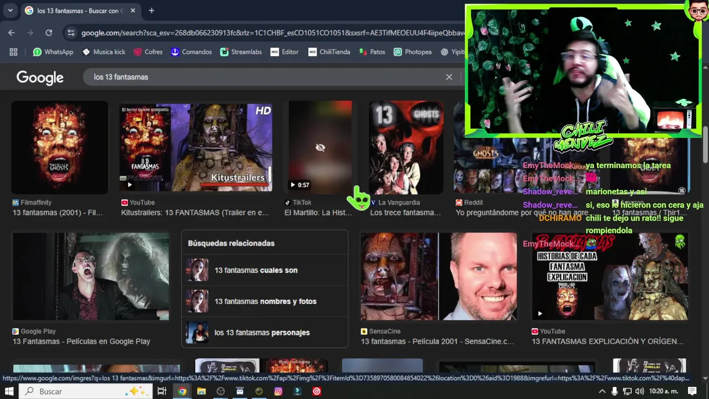Viewport: 709px width, 399px height.
Task: Click the Filmaffinity source label
Action: click(32, 203)
